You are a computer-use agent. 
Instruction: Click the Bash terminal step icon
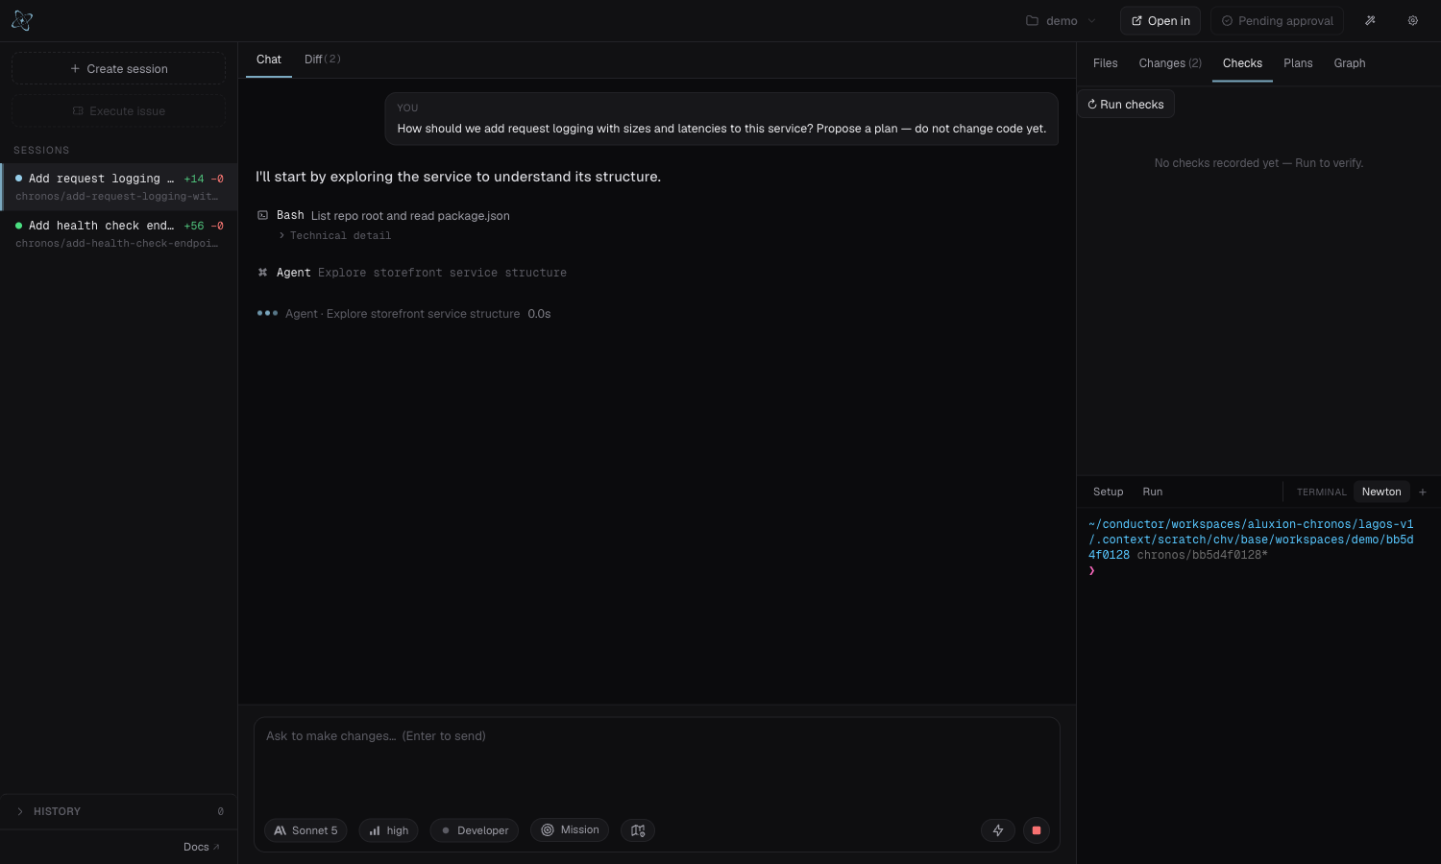click(x=263, y=216)
